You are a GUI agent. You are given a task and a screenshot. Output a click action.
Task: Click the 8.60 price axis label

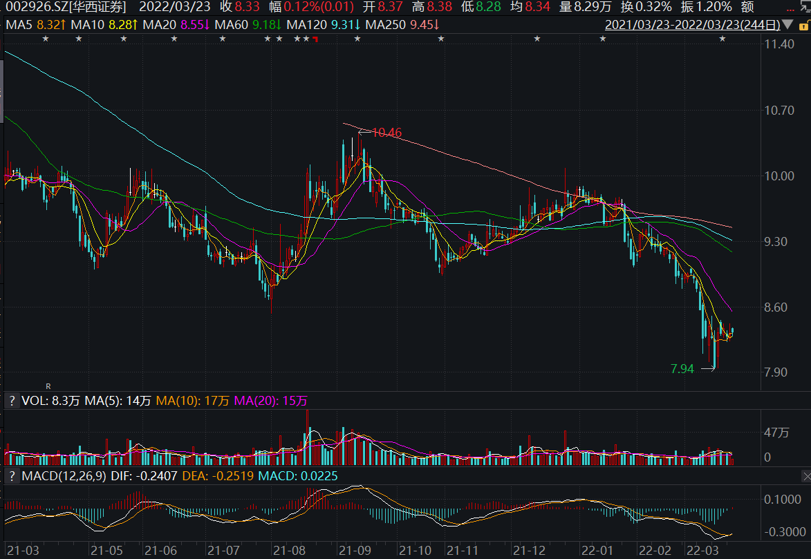[776, 307]
